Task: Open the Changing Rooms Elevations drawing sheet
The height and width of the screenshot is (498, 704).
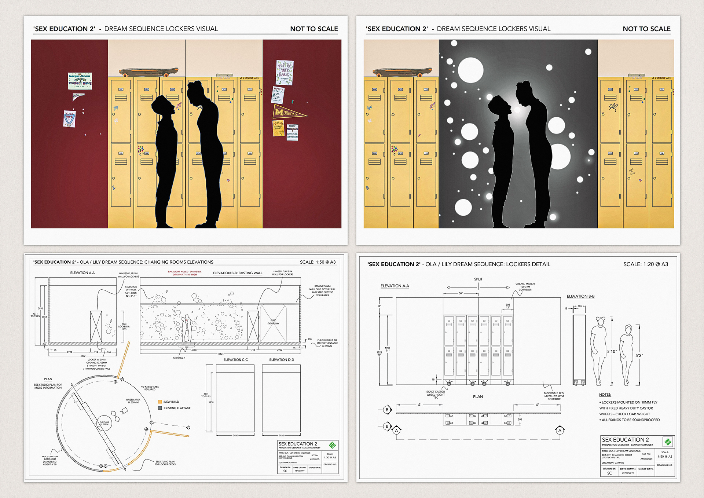Action: 186,367
